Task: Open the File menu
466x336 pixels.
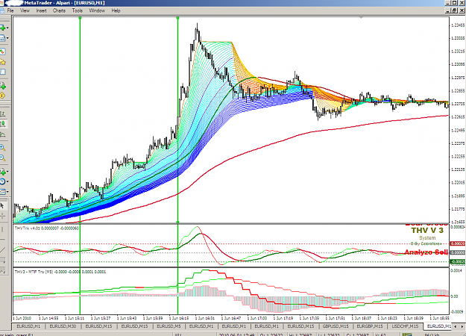Action: click(10, 10)
